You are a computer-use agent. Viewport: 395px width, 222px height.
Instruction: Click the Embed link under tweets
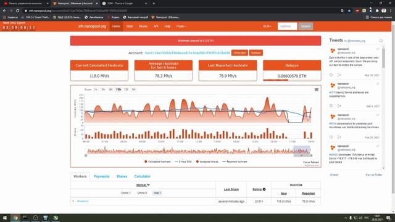334,175
